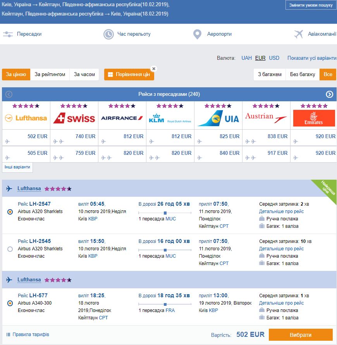Switch currency to EUR
The width and height of the screenshot is (337, 345).
point(260,58)
